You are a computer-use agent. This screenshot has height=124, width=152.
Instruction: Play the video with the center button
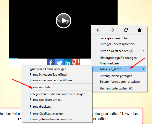64,21
